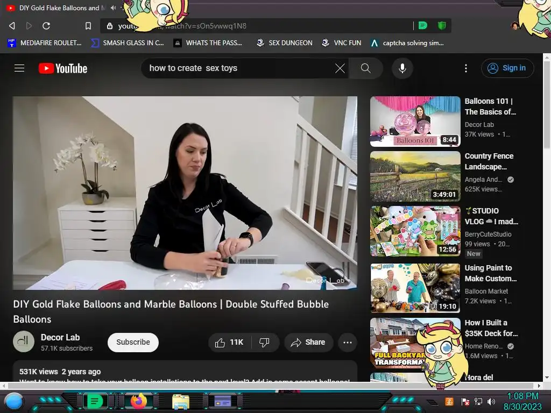Image resolution: width=551 pixels, height=413 pixels.
Task: Click the YouTube logo
Action: click(x=63, y=68)
